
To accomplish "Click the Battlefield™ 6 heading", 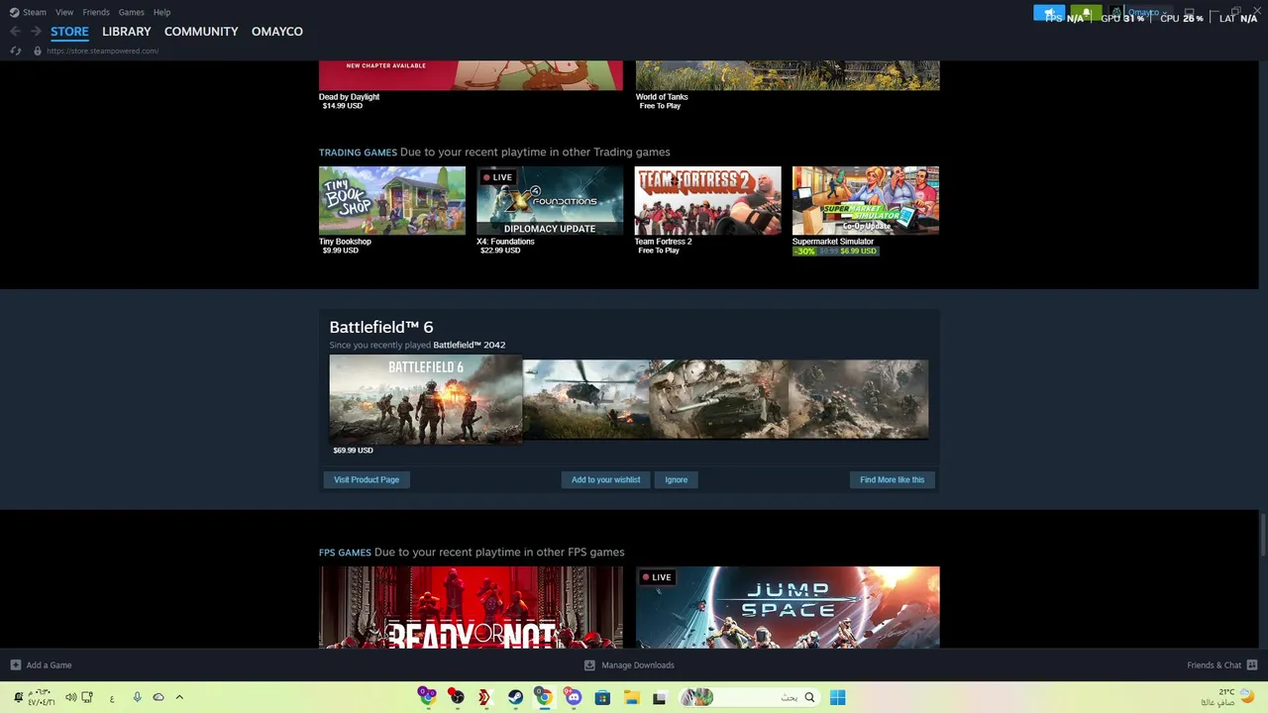I will pos(381,327).
